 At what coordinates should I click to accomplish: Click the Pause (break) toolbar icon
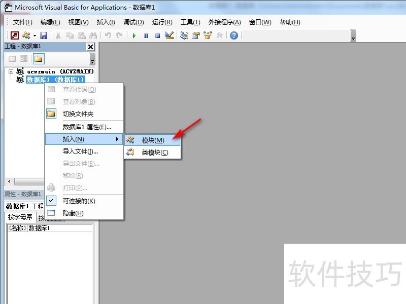(146, 35)
